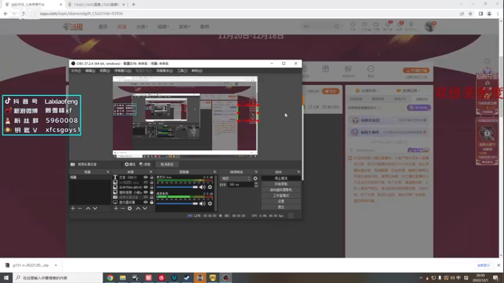Viewport: 504px width, 283px height.
Task: Click the Deactivate button in source toolbar
Action: (x=167, y=164)
